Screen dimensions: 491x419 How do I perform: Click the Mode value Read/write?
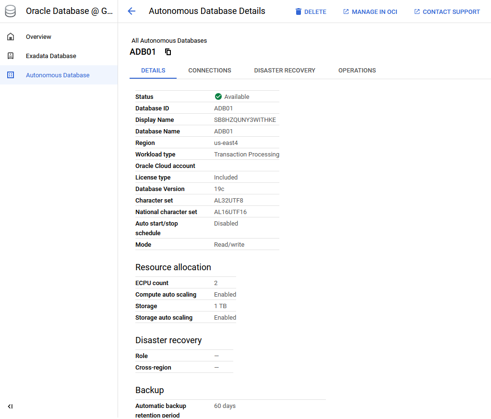(x=229, y=245)
